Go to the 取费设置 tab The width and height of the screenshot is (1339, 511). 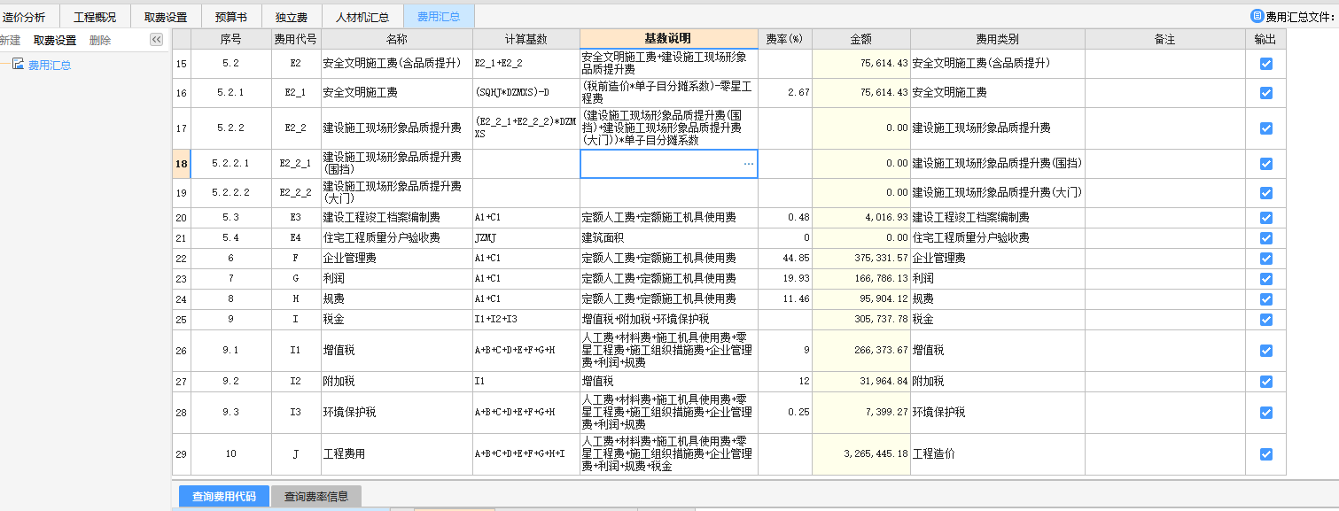click(x=166, y=17)
